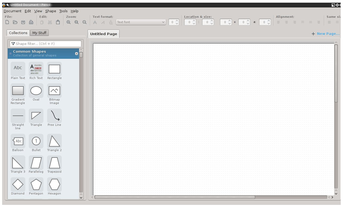This screenshot has height=207, width=345.
Task: Align selected shapes to the left
Action: click(278, 22)
